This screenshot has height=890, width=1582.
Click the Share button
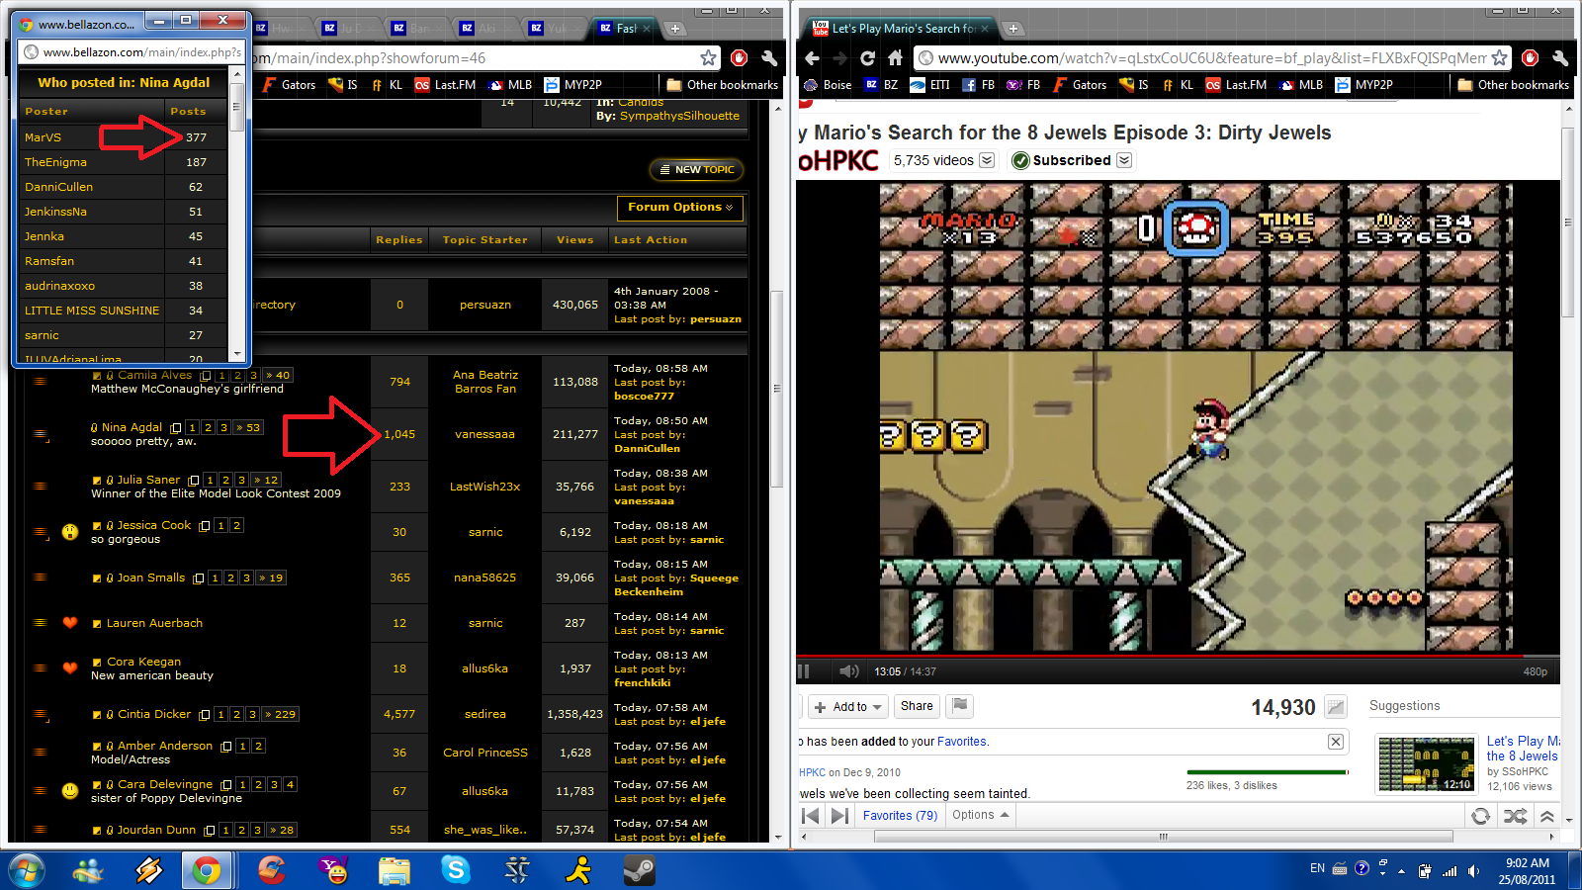(x=917, y=706)
